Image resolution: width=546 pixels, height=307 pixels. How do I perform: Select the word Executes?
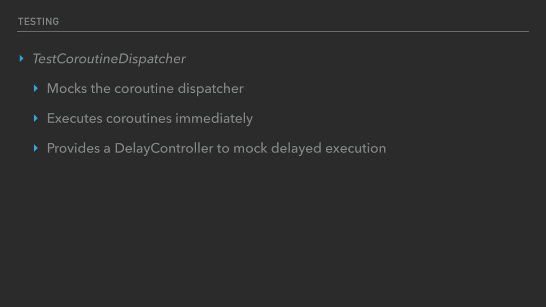[75, 118]
